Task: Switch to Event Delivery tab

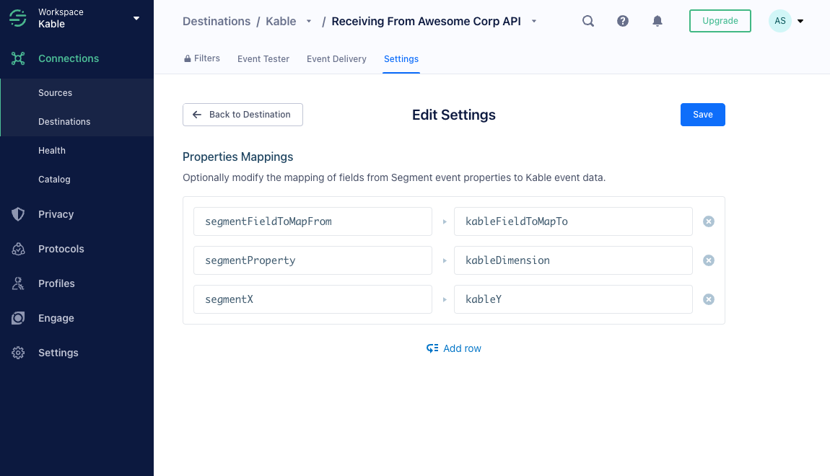Action: (336, 58)
